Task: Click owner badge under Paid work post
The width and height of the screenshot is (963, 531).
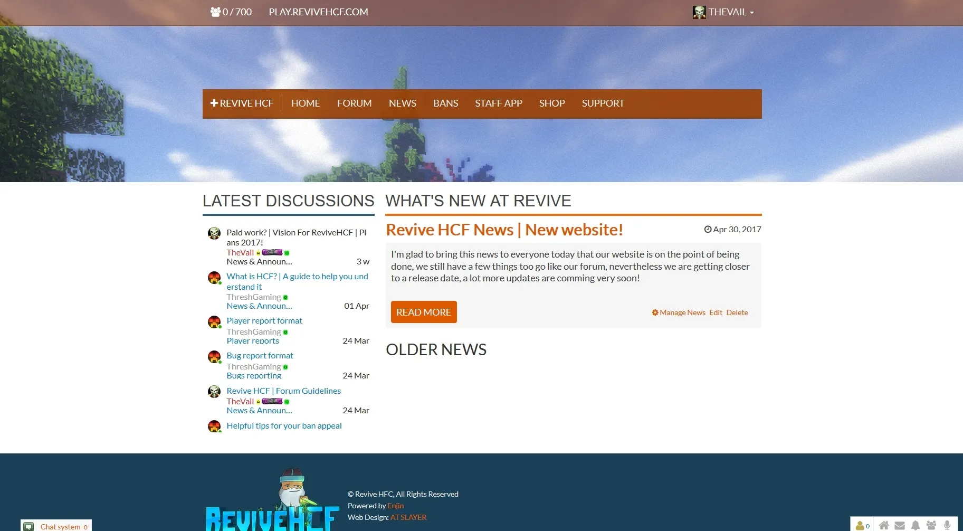Action: (272, 253)
